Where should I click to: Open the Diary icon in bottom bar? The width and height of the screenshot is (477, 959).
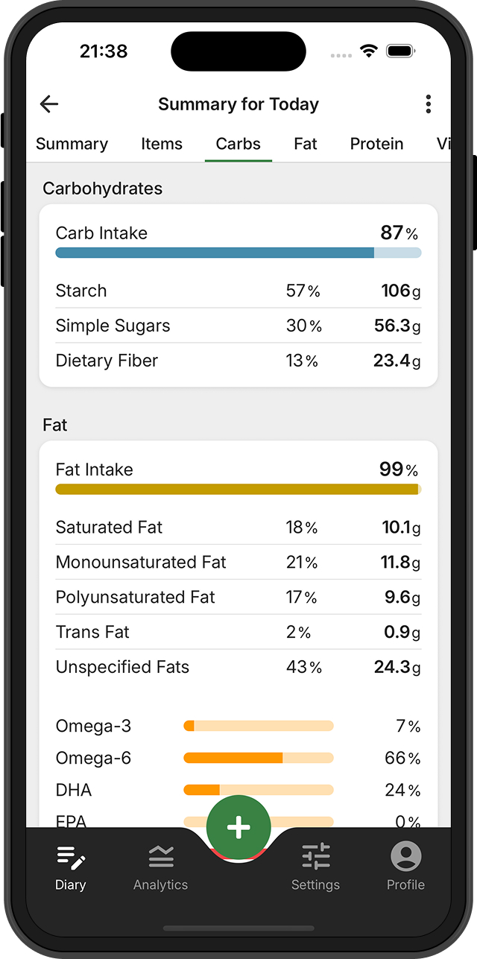(x=71, y=858)
